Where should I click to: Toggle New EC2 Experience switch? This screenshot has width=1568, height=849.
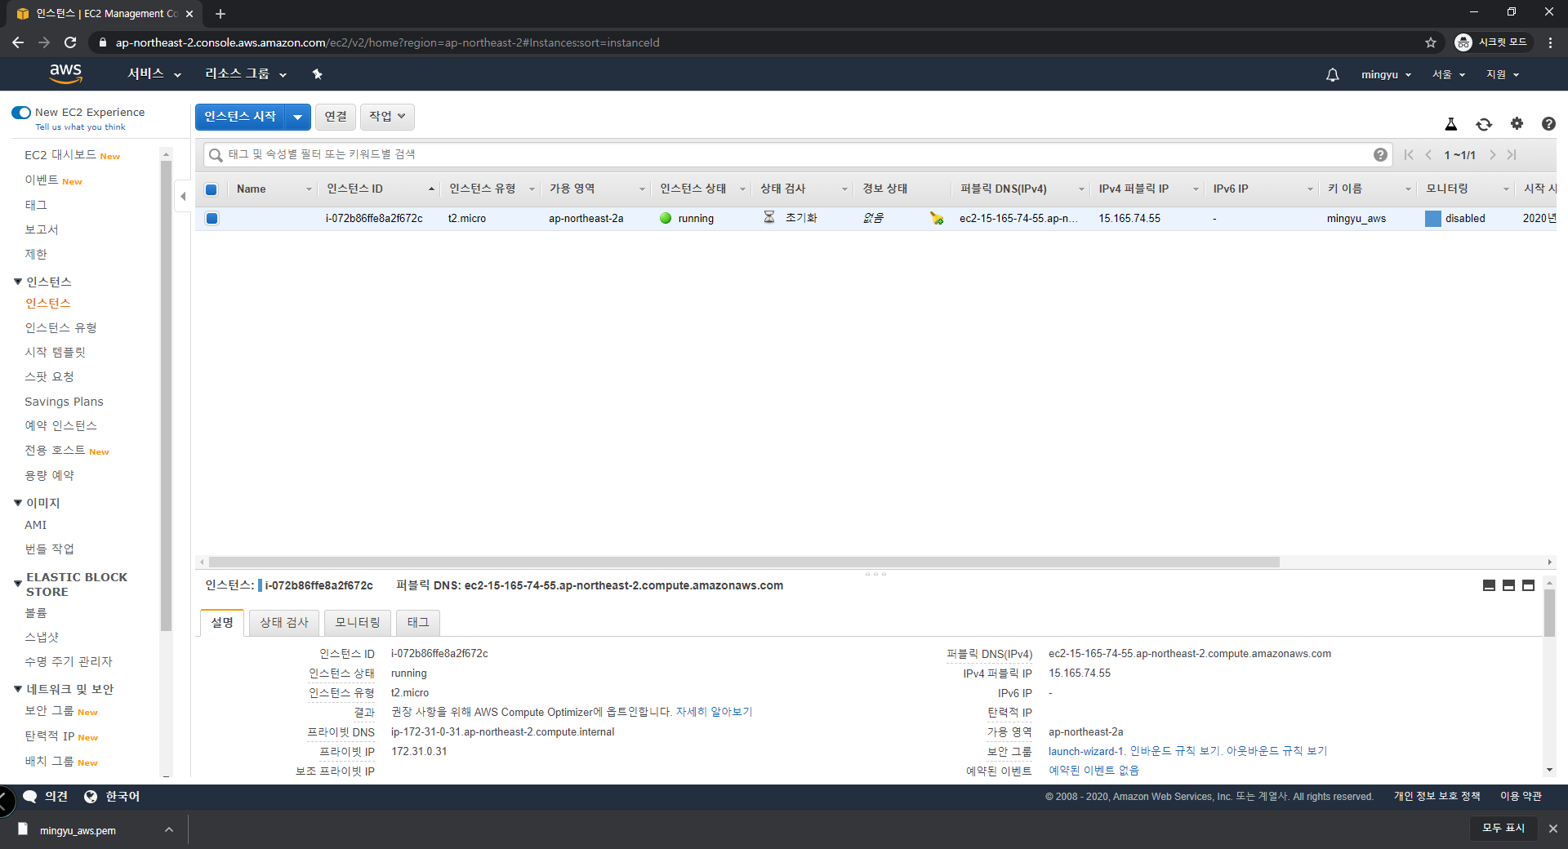pos(21,113)
